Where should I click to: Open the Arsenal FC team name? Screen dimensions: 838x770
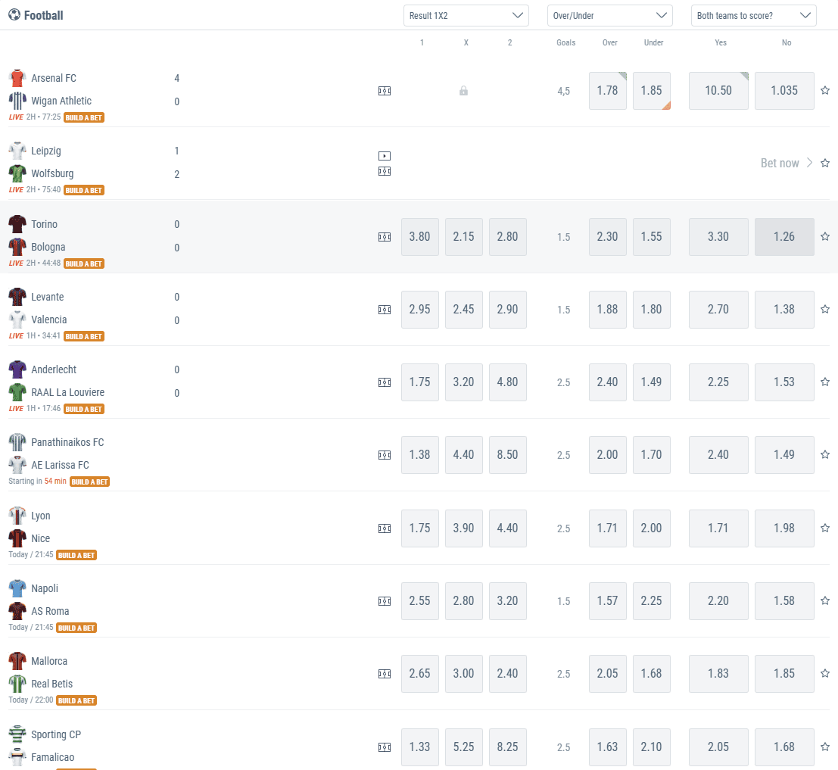54,78
